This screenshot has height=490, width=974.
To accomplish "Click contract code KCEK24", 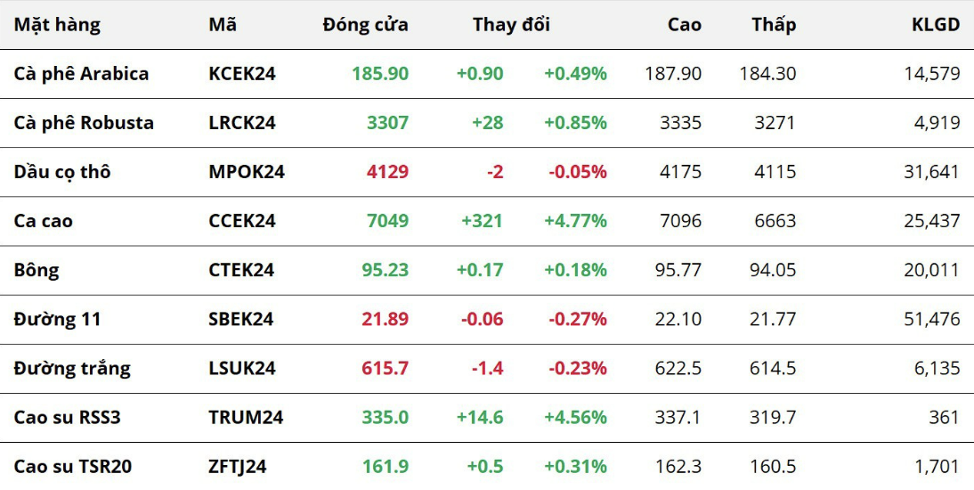I will pyautogui.click(x=242, y=74).
